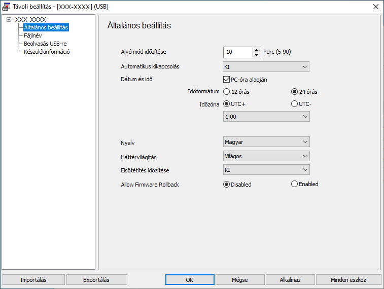Collapse the XXX-XXXX tree node
384x289 pixels.
click(x=9, y=20)
